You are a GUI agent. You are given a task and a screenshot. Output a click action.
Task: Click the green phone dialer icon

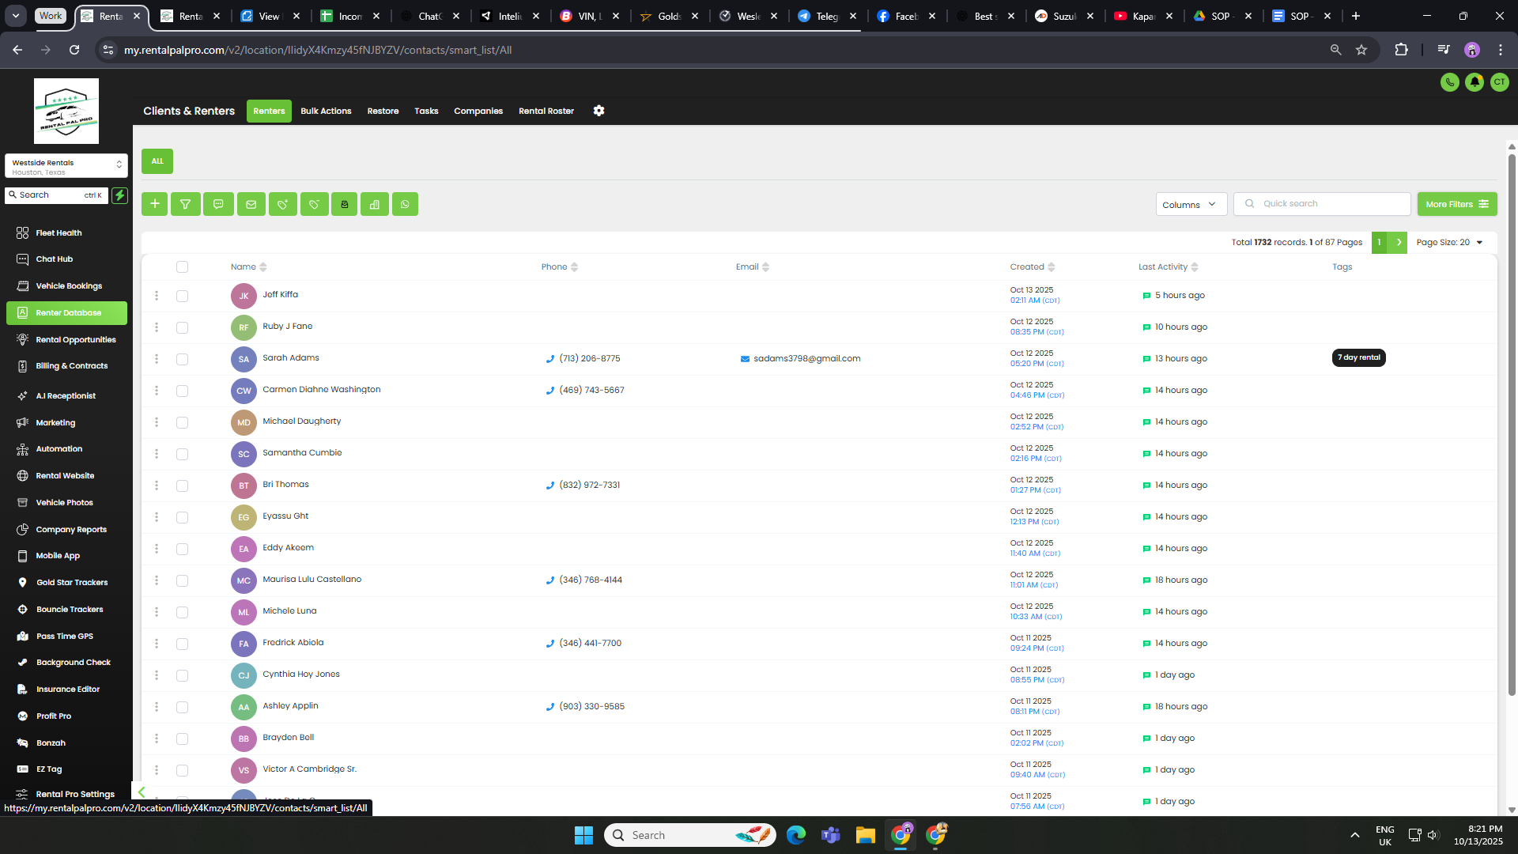(1449, 82)
